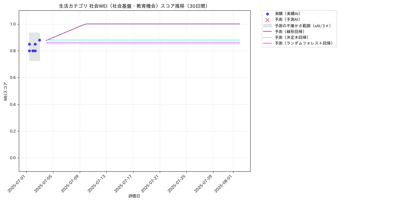Click the gray uncertainty swatch in the legend
Screen dimensions: 406x203
(267, 26)
